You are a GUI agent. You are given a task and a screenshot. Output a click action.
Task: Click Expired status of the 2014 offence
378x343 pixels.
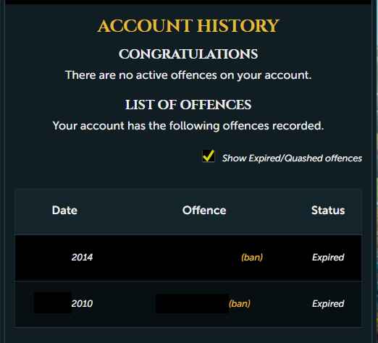pos(328,258)
